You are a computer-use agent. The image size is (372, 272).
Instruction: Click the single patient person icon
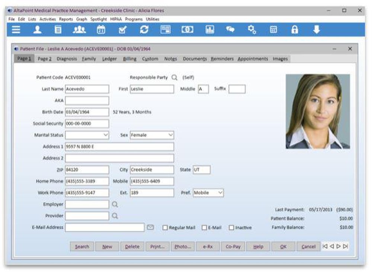pos(37,30)
